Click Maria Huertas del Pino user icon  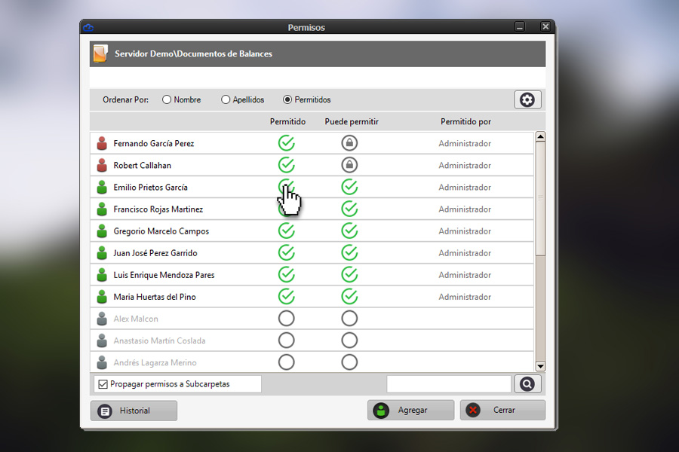click(102, 297)
